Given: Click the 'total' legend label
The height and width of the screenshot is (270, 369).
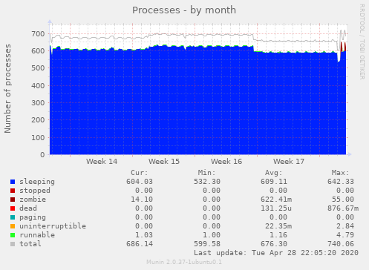Looking at the screenshot, I should pyautogui.click(x=30, y=244).
